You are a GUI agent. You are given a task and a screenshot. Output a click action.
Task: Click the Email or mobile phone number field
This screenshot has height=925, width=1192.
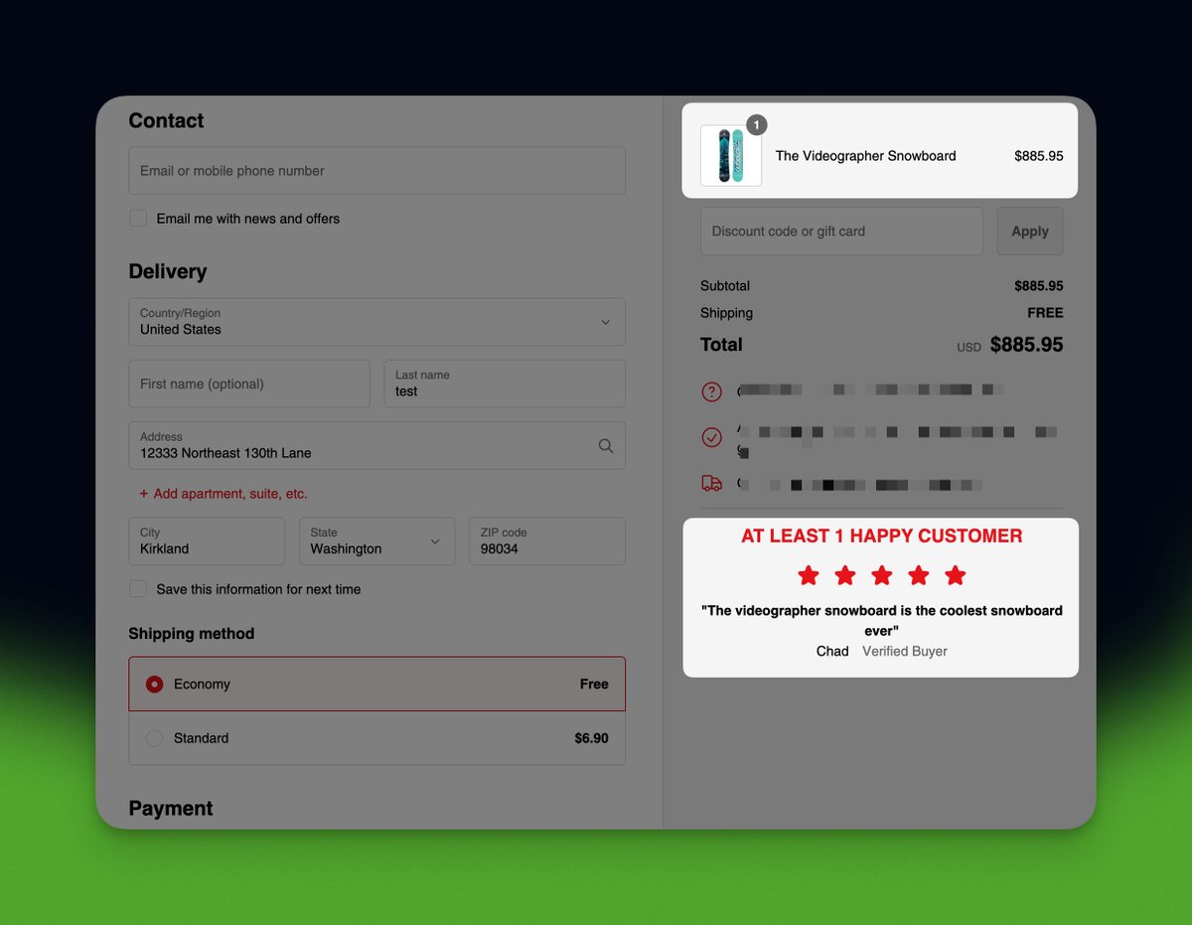click(x=376, y=171)
